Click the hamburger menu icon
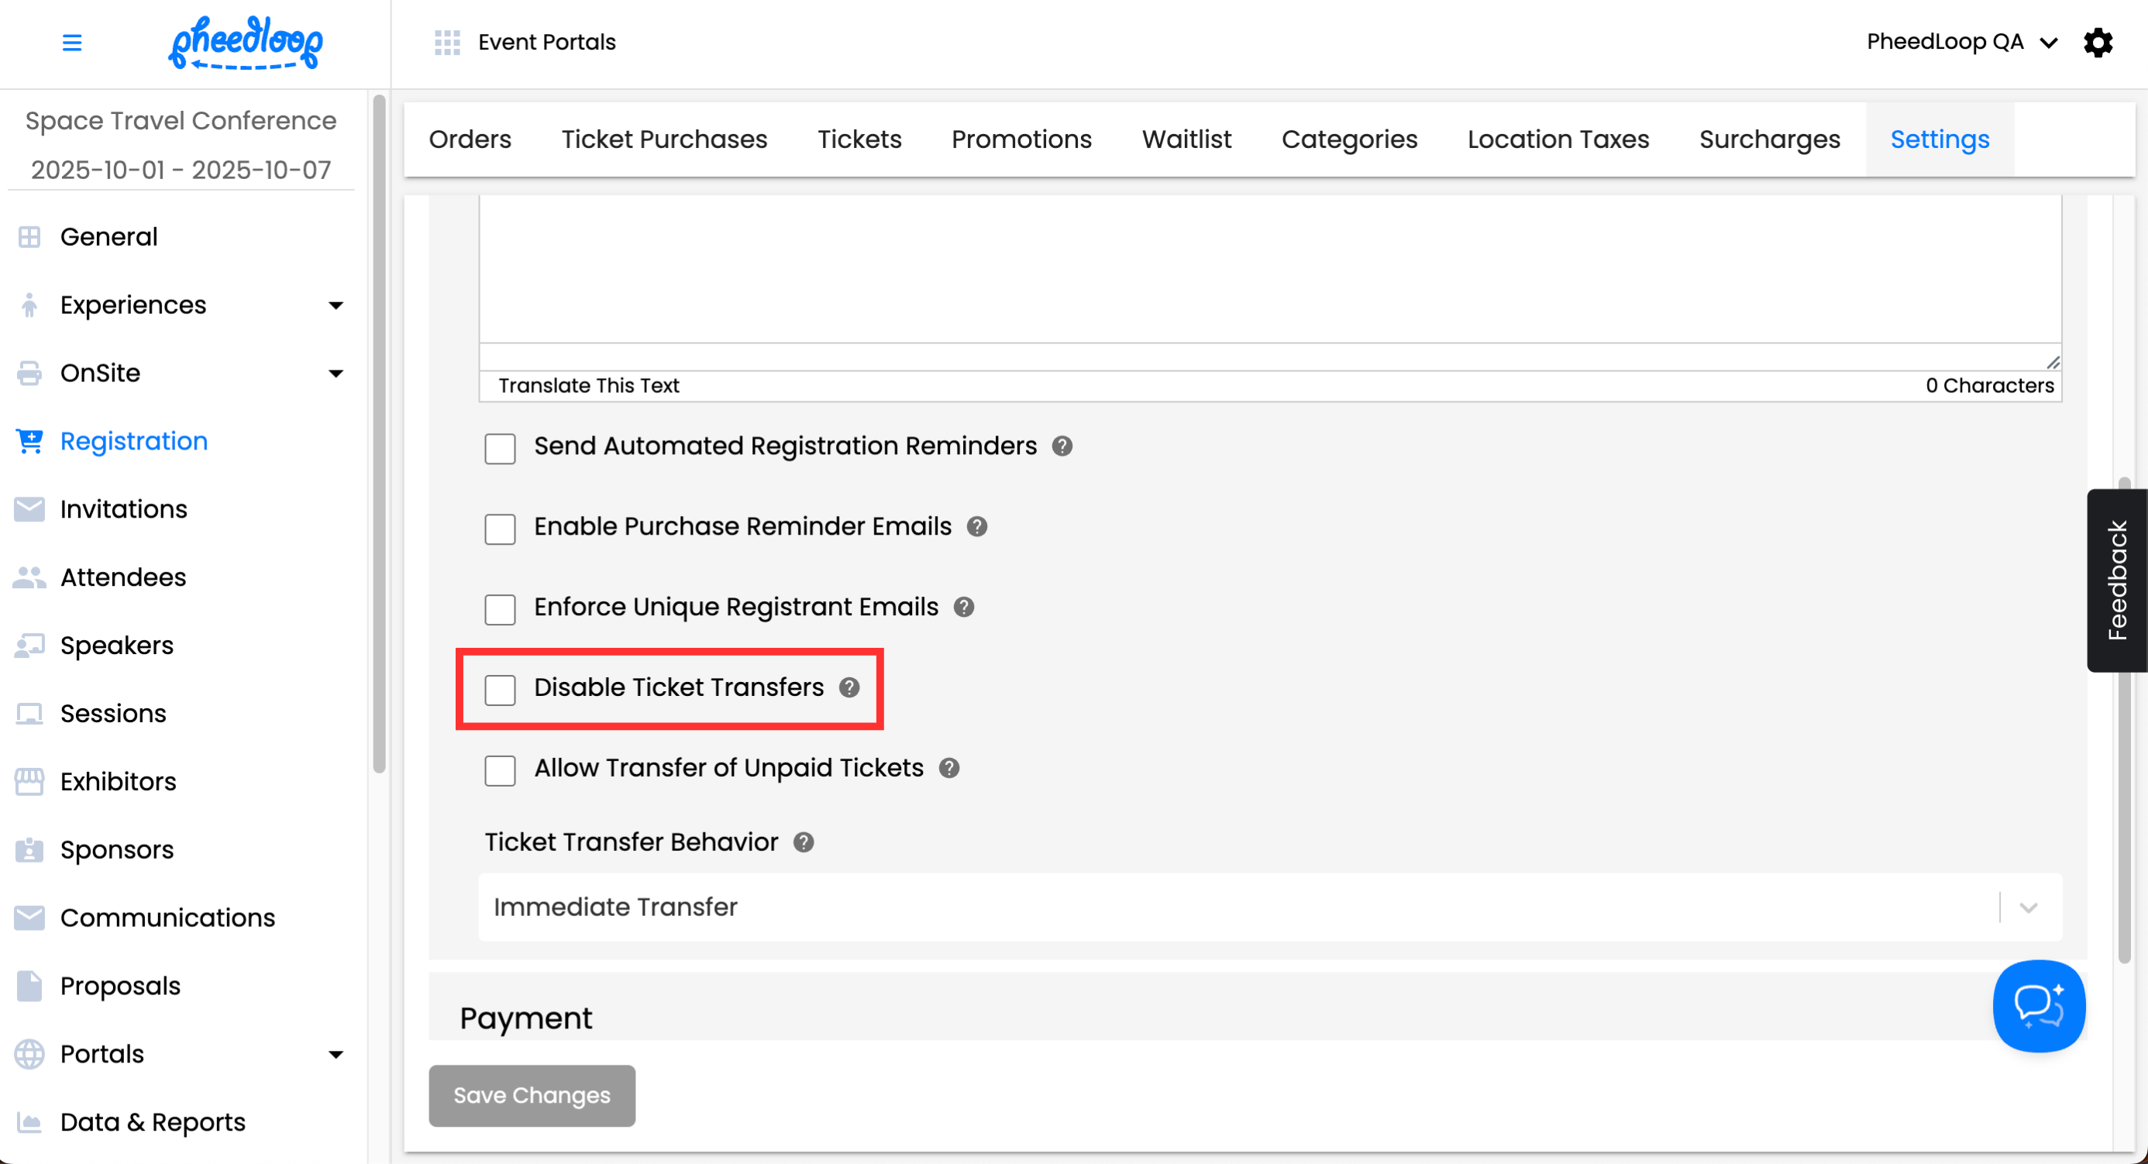Image resolution: width=2148 pixels, height=1164 pixels. point(72,42)
